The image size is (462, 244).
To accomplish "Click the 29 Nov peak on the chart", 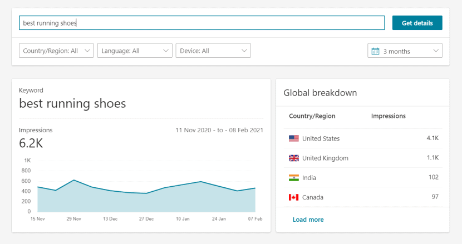I will (x=73, y=180).
